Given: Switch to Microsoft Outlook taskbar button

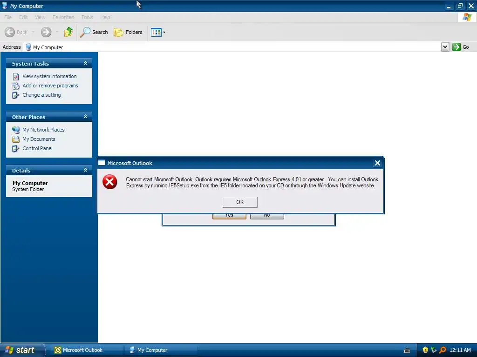Looking at the screenshot, I should coord(87,350).
